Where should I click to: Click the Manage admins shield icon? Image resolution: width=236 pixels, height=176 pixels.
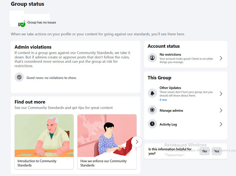coord(152,111)
